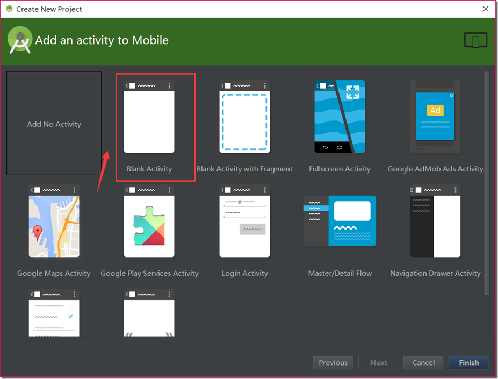Pick the Google Play Services Activity template
The width and height of the screenshot is (498, 379).
[x=149, y=221]
